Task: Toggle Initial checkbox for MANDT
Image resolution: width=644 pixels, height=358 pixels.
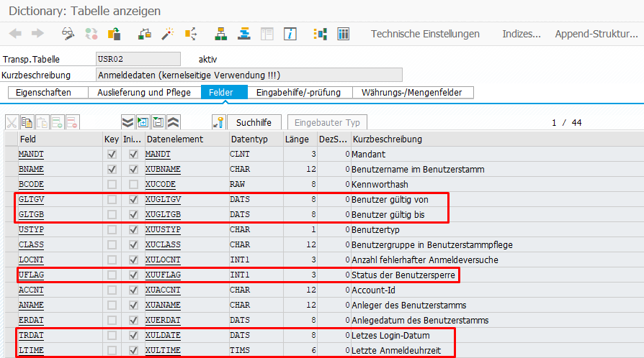Action: [133, 154]
